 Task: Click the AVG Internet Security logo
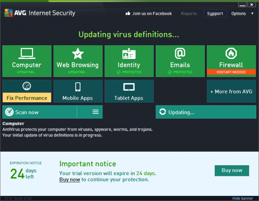(x=40, y=13)
